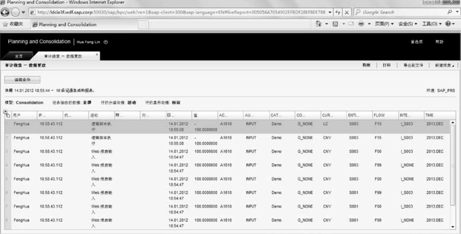Open 帮助 Help in the black header
The image size is (461, 234).
(x=439, y=42)
